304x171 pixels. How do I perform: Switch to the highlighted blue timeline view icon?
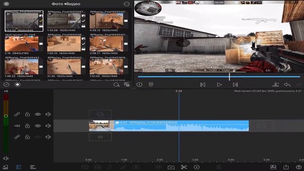[x=19, y=167]
